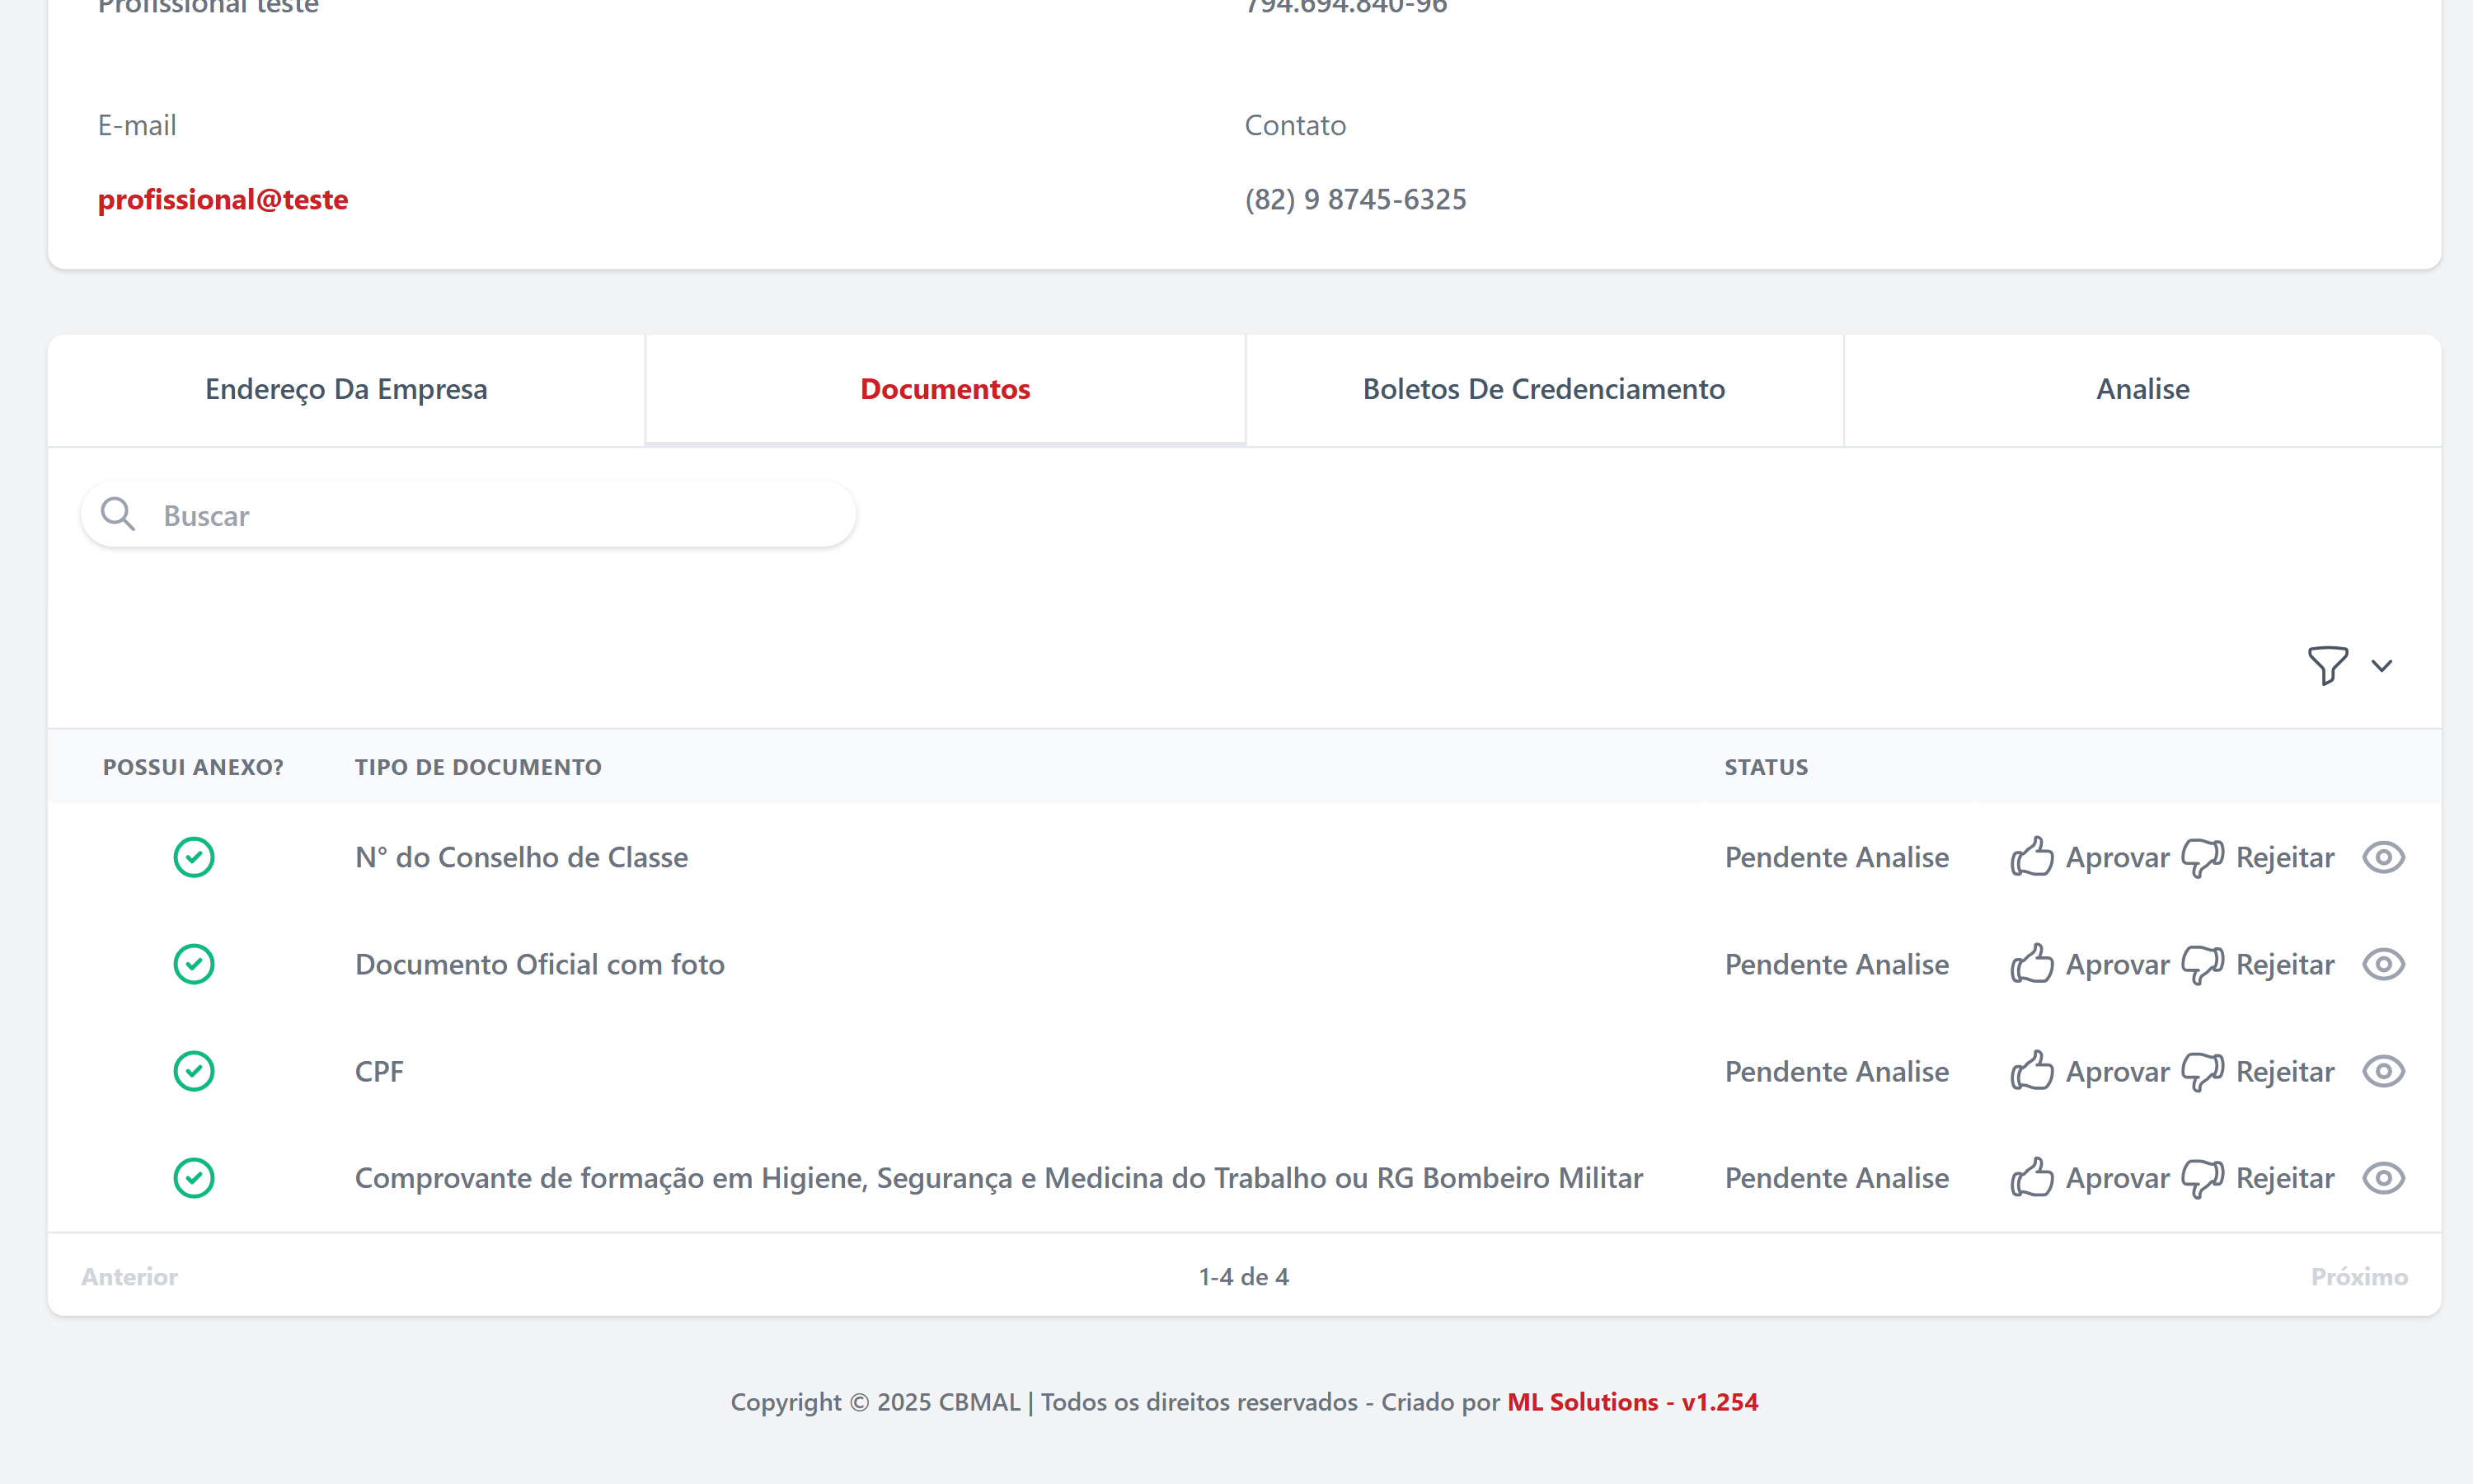Open the Boletos De Credenciamento tab
2473x1484 pixels.
1543,389
